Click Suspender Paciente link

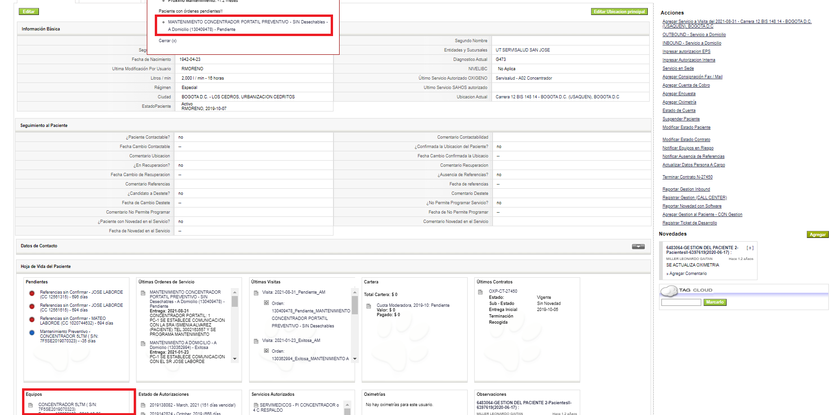(x=681, y=119)
